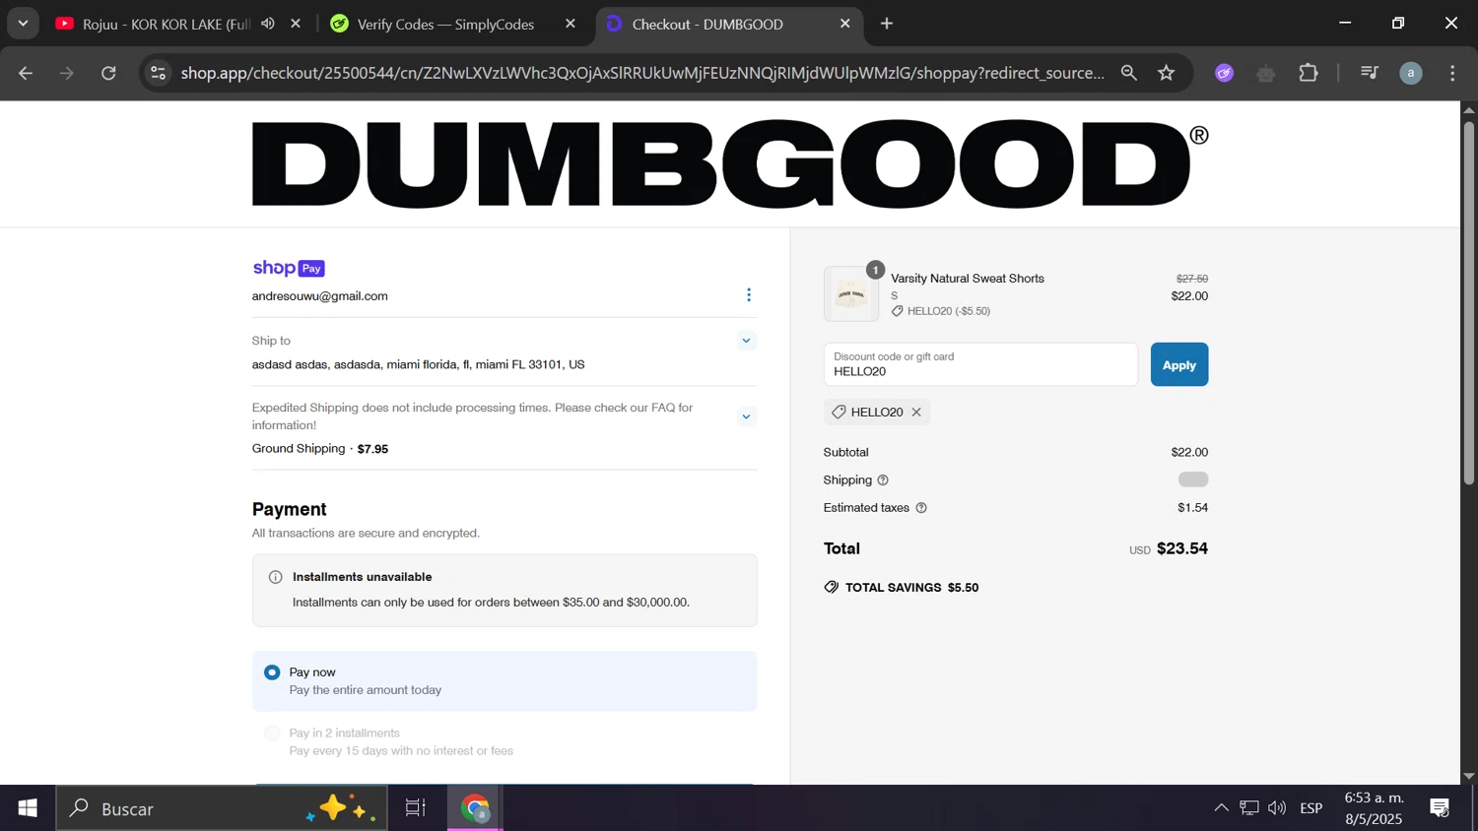Open the purple SimplyCodes extension icon
This screenshot has height=831, width=1478.
[1225, 73]
